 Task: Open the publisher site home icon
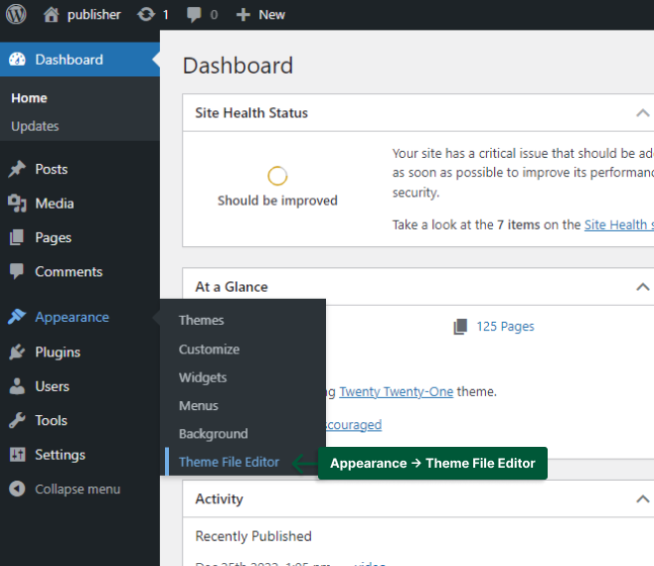click(x=52, y=15)
